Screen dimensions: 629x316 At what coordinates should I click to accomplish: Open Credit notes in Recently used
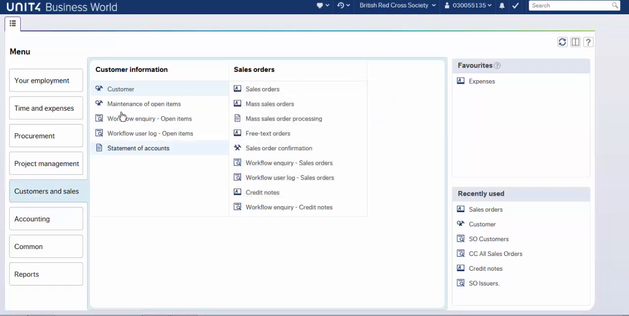(486, 269)
